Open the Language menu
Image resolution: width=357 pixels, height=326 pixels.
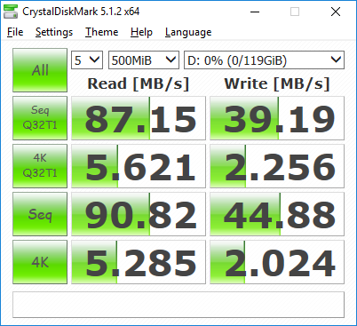pos(188,32)
